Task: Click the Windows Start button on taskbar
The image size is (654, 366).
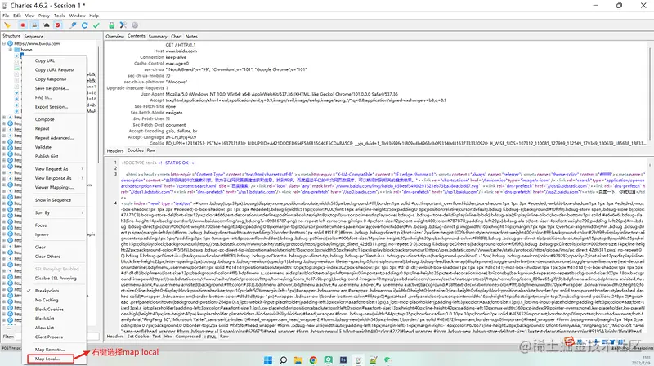Action: (x=268, y=360)
